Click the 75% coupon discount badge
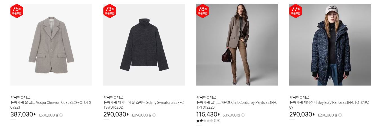This screenshot has width=375, height=130. click(17, 11)
